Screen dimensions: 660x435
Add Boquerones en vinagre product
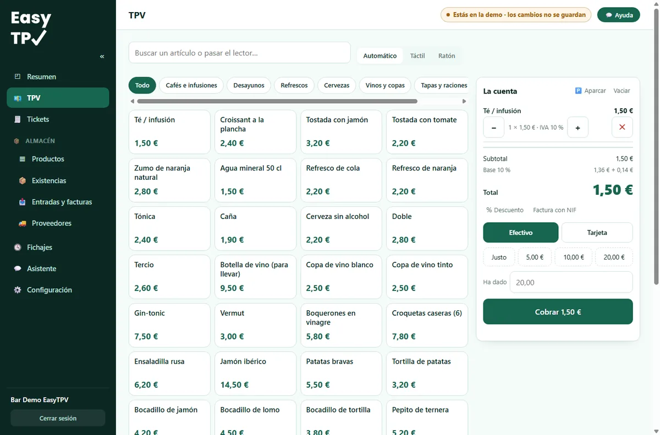click(341, 326)
